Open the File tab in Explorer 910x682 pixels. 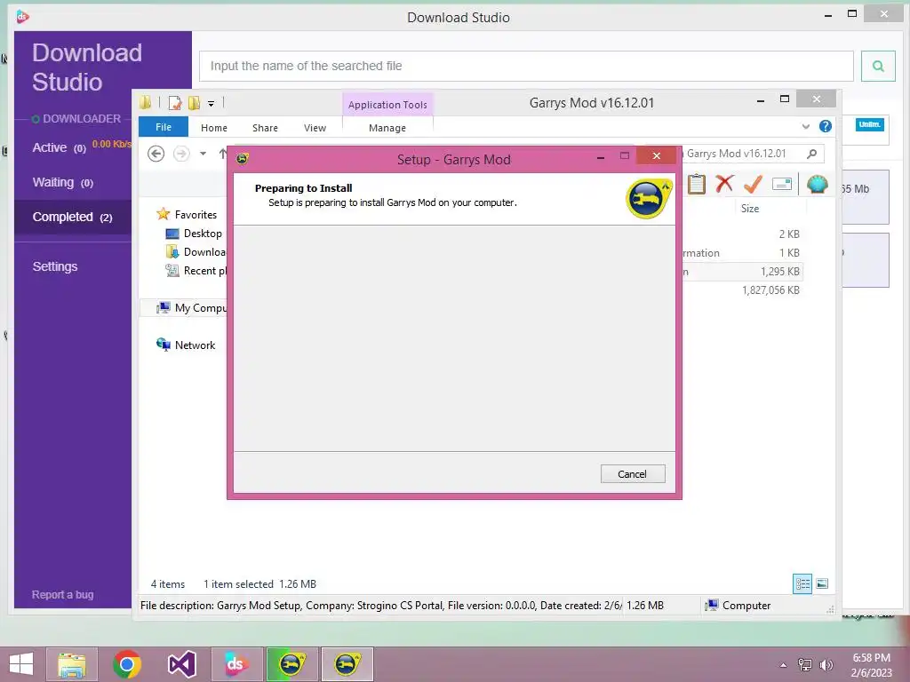click(164, 127)
